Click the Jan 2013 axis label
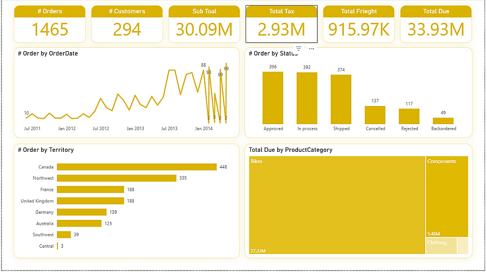487x272 pixels. point(135,128)
